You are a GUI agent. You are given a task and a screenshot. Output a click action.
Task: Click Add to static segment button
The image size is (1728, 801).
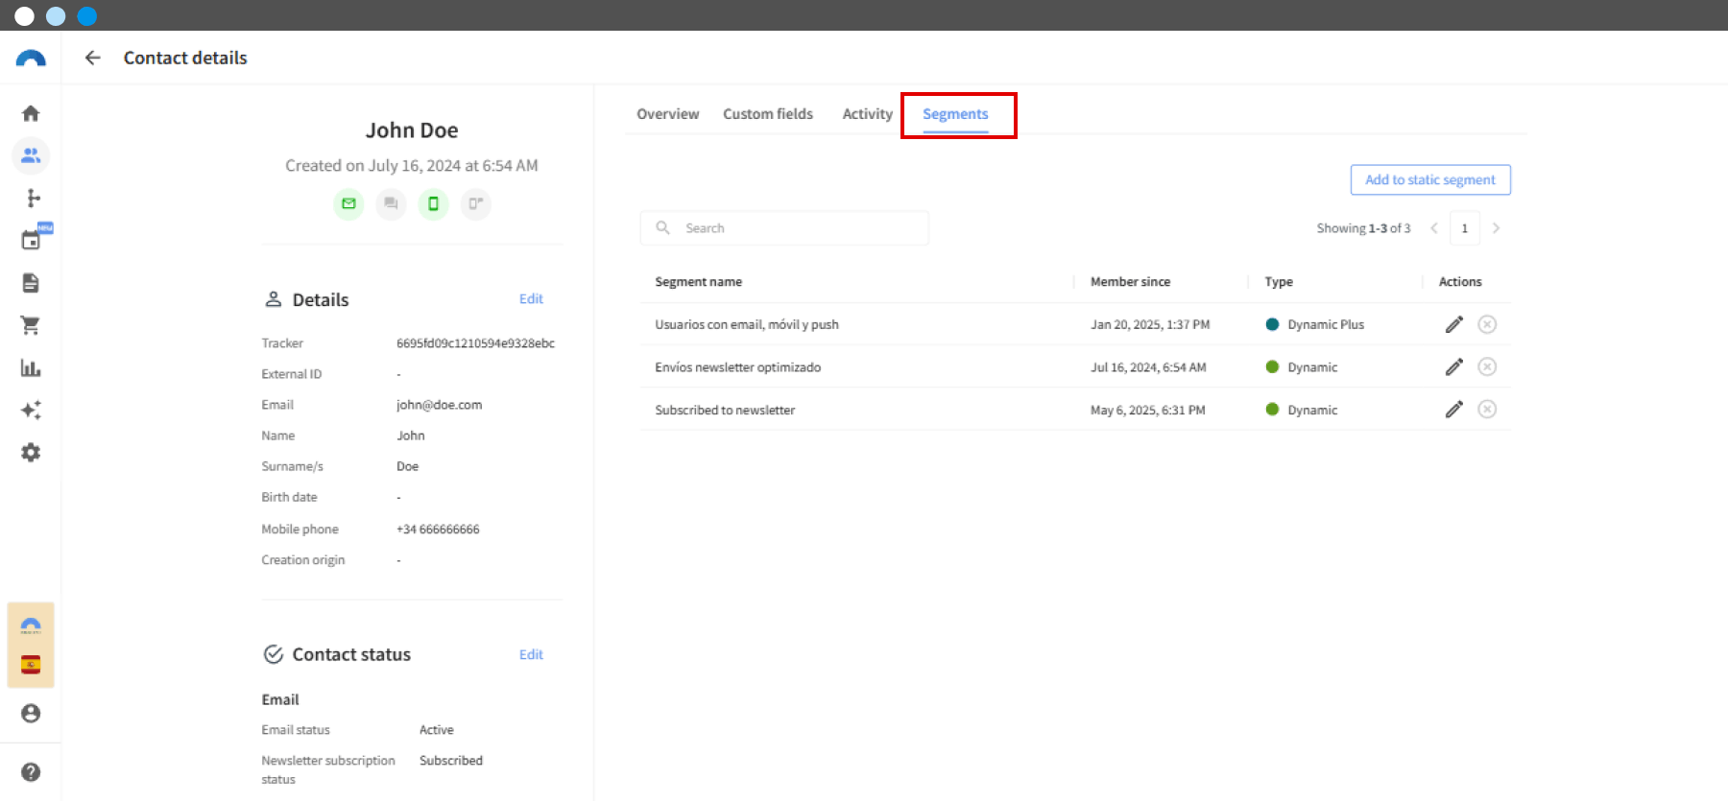point(1430,179)
